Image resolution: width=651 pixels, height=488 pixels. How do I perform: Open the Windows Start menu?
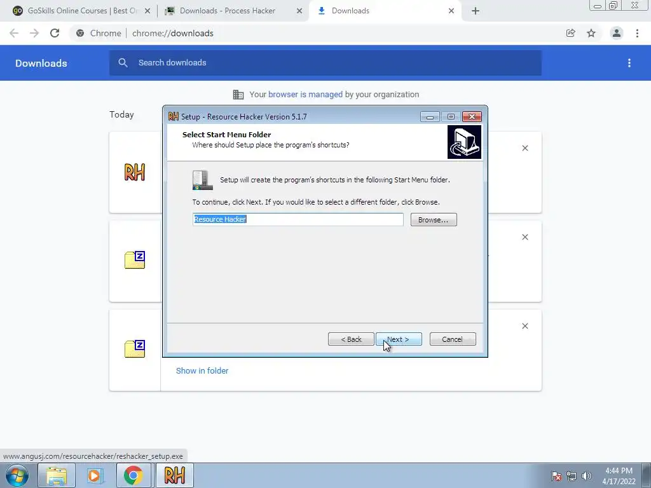tap(17, 475)
